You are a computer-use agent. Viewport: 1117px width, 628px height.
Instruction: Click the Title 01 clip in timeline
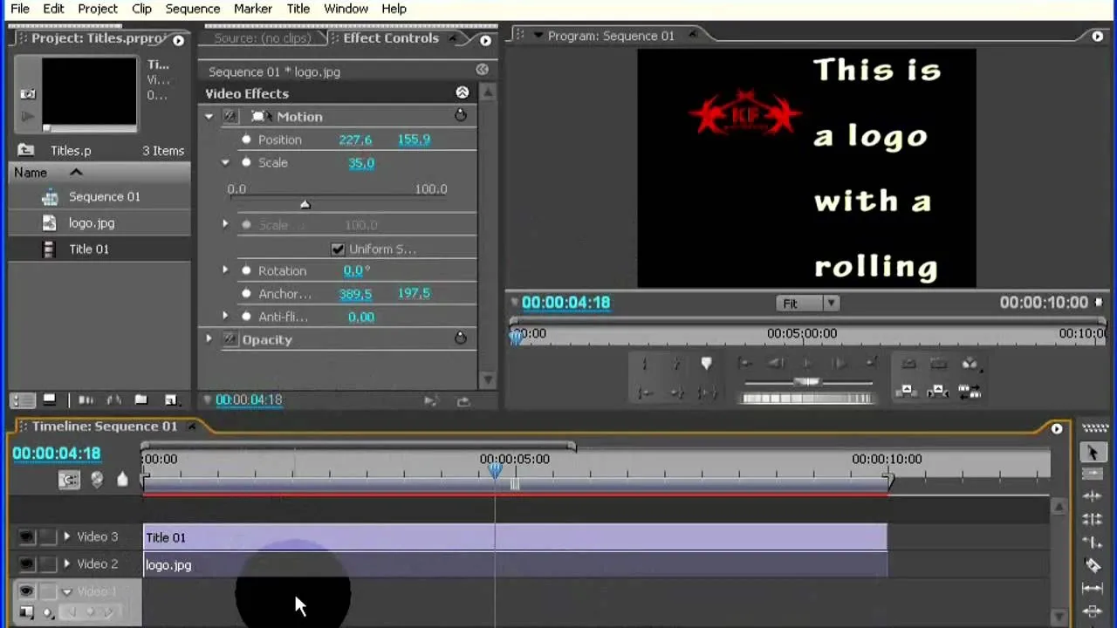(515, 537)
